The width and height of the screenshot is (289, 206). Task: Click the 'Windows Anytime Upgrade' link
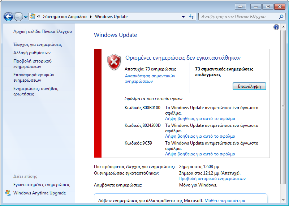click(39, 193)
